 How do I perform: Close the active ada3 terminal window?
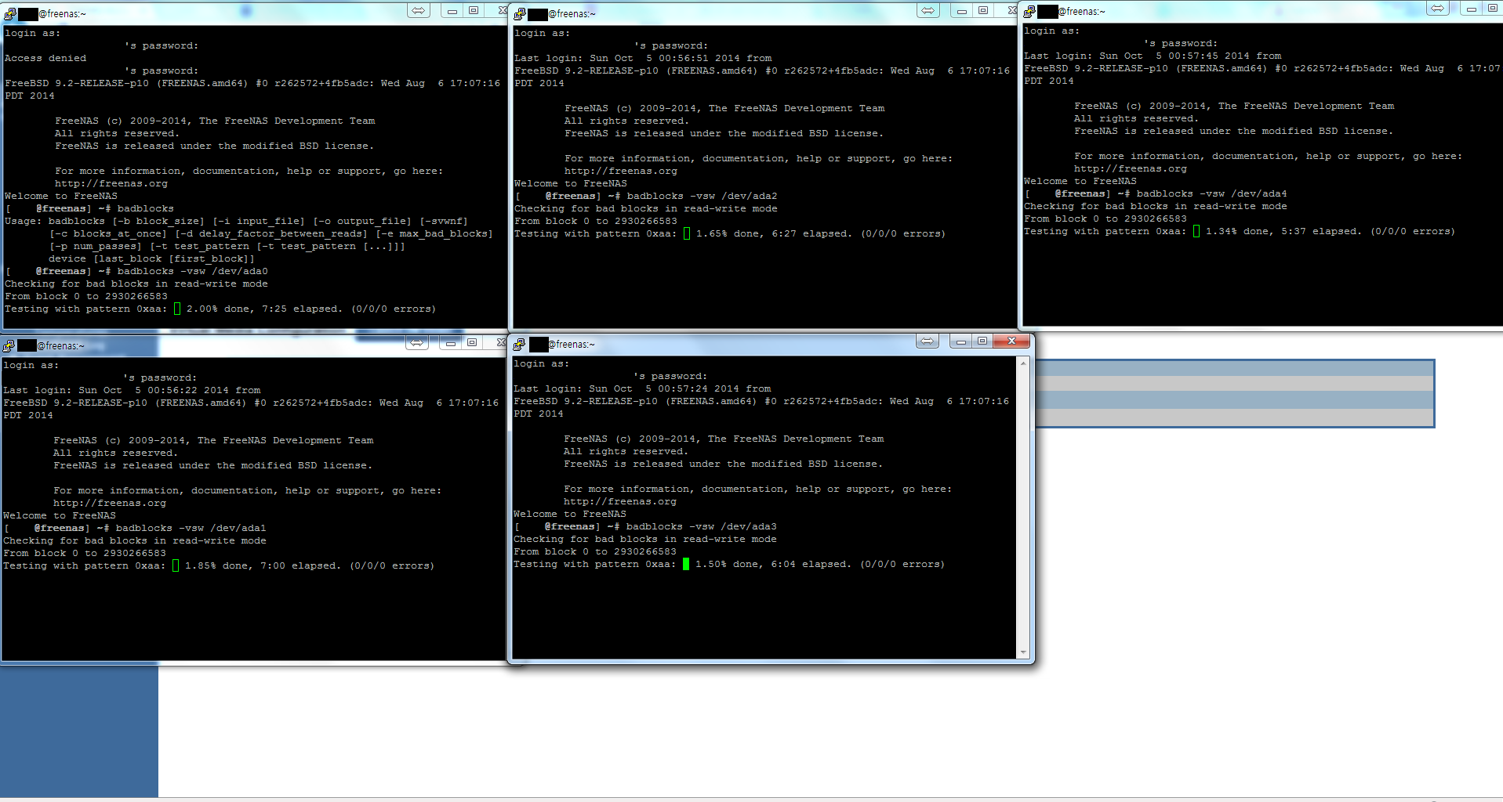pyautogui.click(x=1011, y=341)
